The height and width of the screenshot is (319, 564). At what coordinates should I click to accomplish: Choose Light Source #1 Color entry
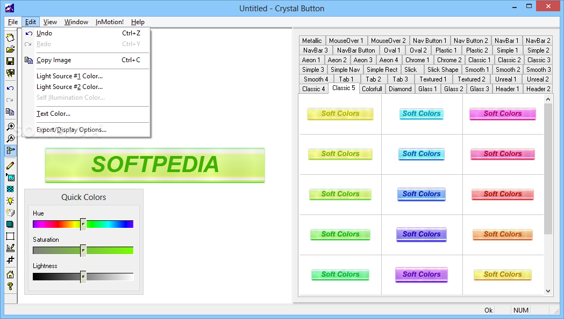[86, 76]
